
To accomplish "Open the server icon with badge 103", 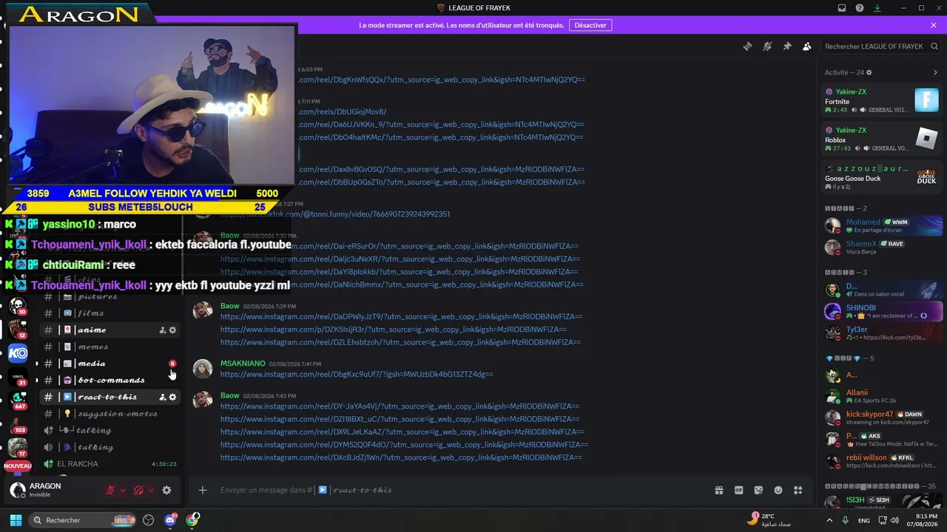I will [17, 424].
